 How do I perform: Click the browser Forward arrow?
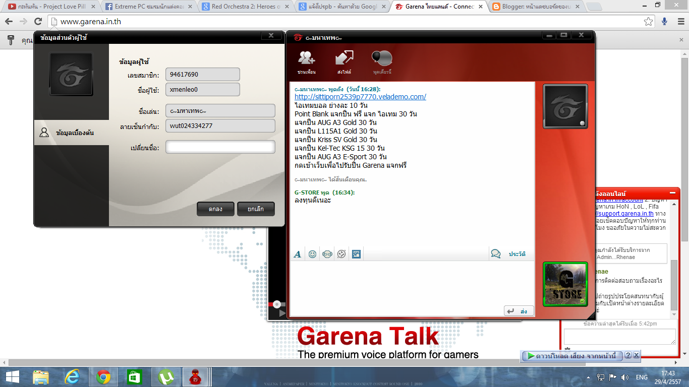23,22
